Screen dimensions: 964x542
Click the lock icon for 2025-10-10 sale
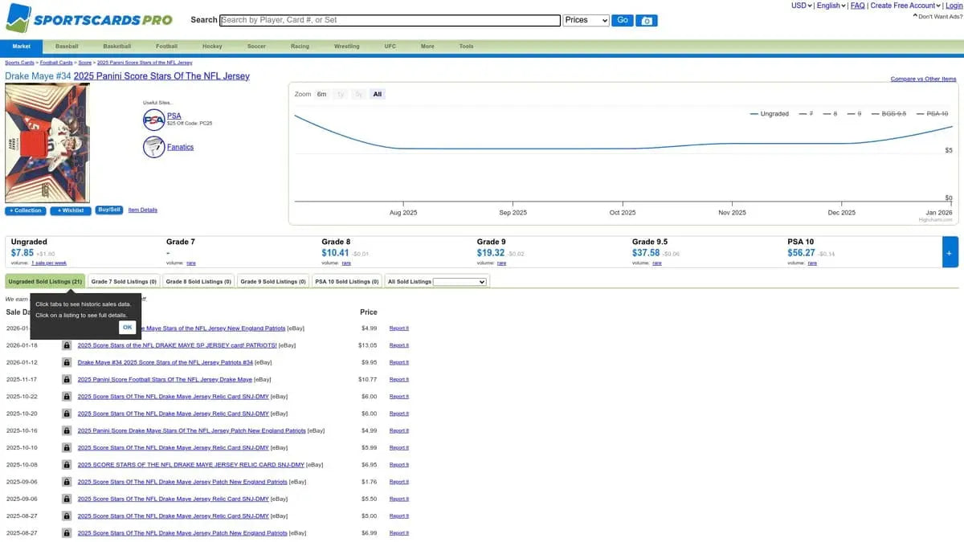[67, 447]
